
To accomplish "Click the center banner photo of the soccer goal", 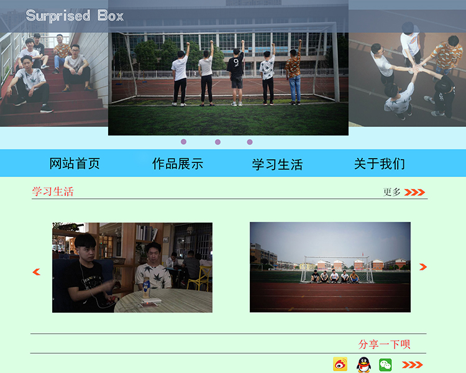I will coord(228,68).
